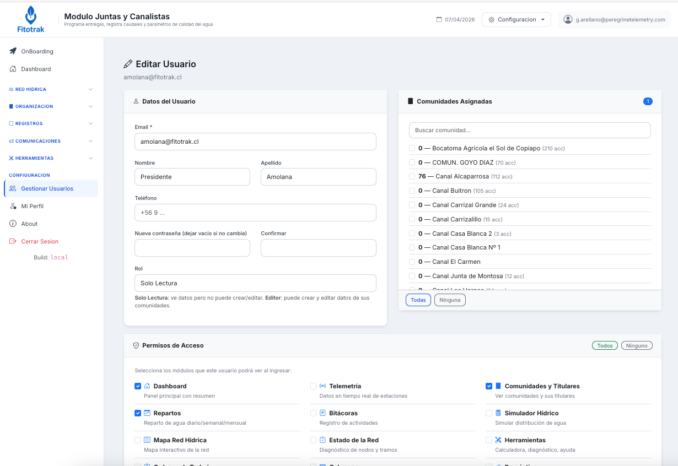Click the pencil icon beside Editar Usuario

128,64
